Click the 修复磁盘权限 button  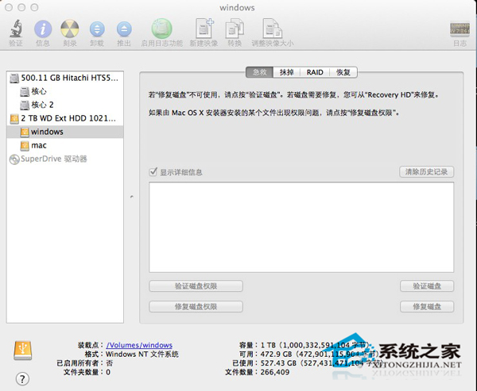[196, 307]
